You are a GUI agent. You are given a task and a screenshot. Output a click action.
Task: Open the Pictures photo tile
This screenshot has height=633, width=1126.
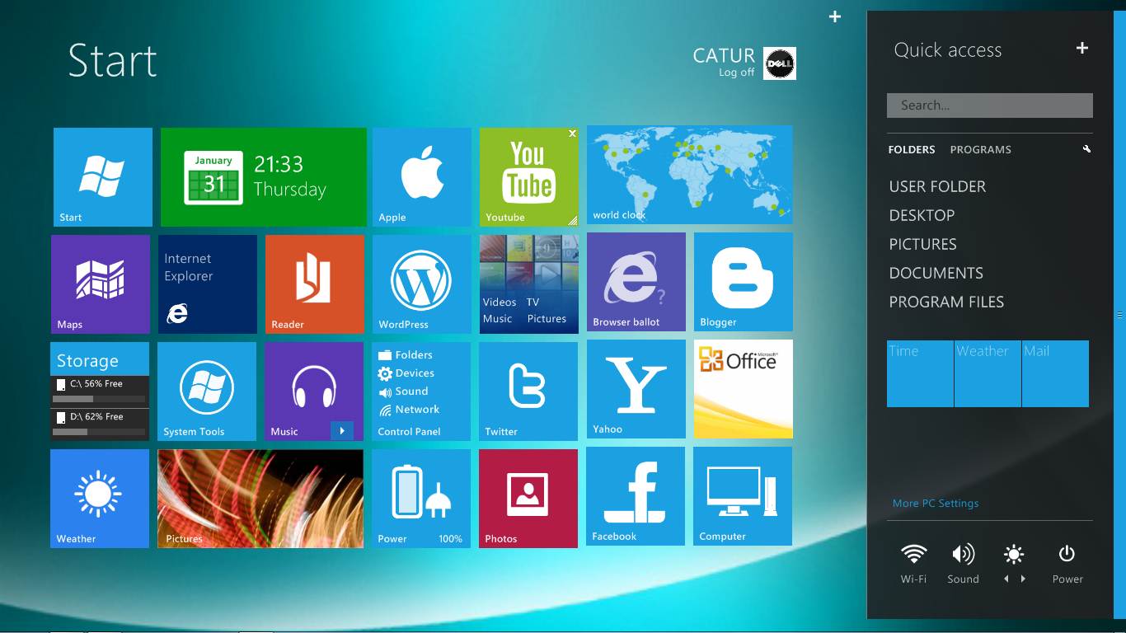(260, 499)
